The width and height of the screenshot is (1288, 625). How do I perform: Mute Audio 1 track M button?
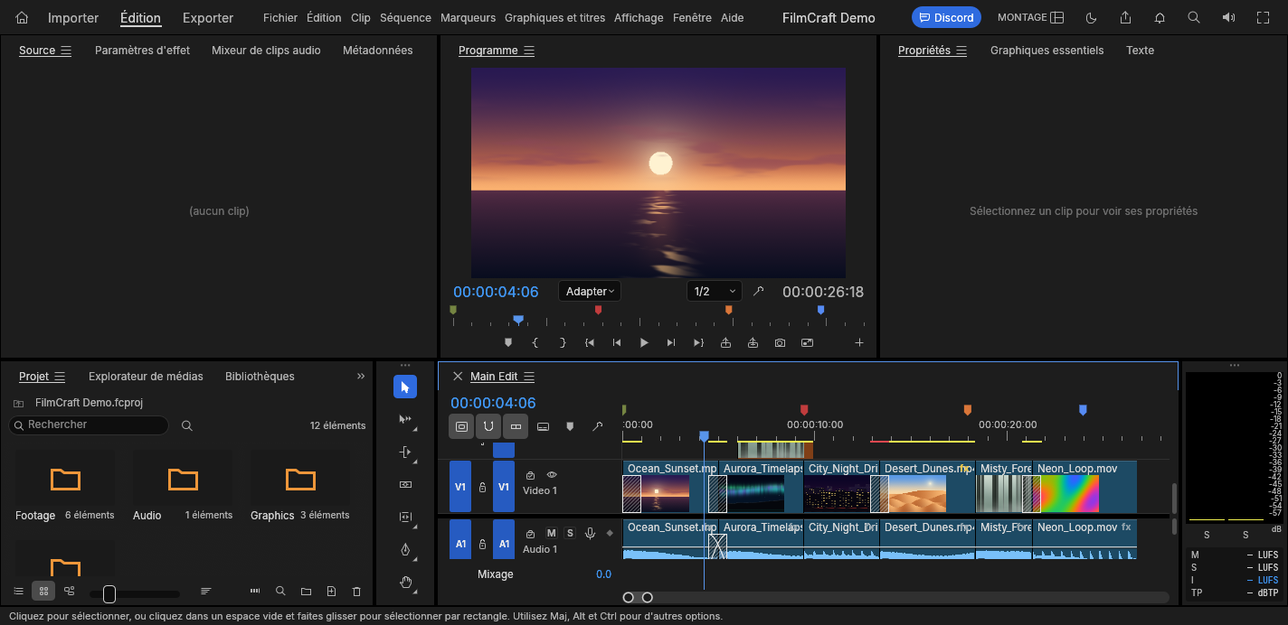point(551,534)
